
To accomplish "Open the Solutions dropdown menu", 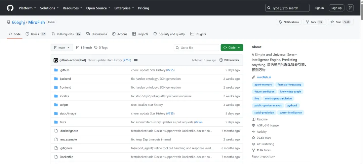I will pos(49,8).
